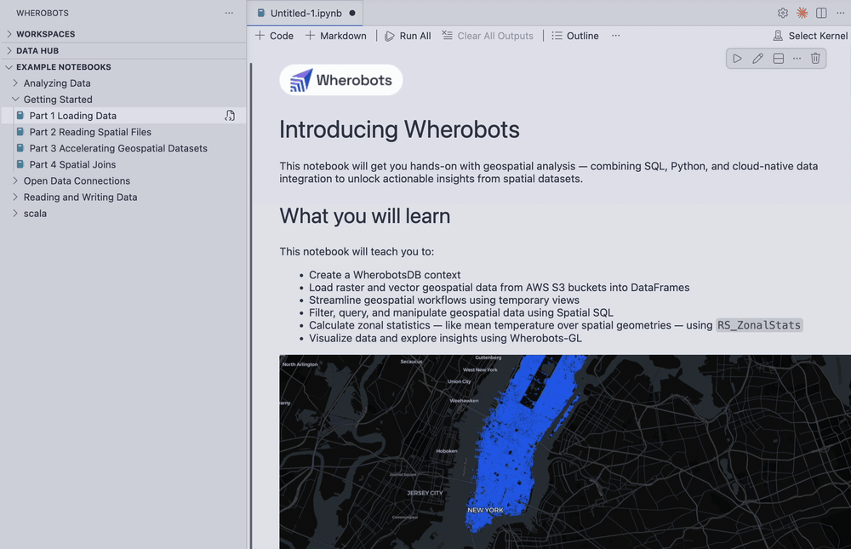Click the WHEROBOTS panel title
The height and width of the screenshot is (549, 851).
click(43, 13)
